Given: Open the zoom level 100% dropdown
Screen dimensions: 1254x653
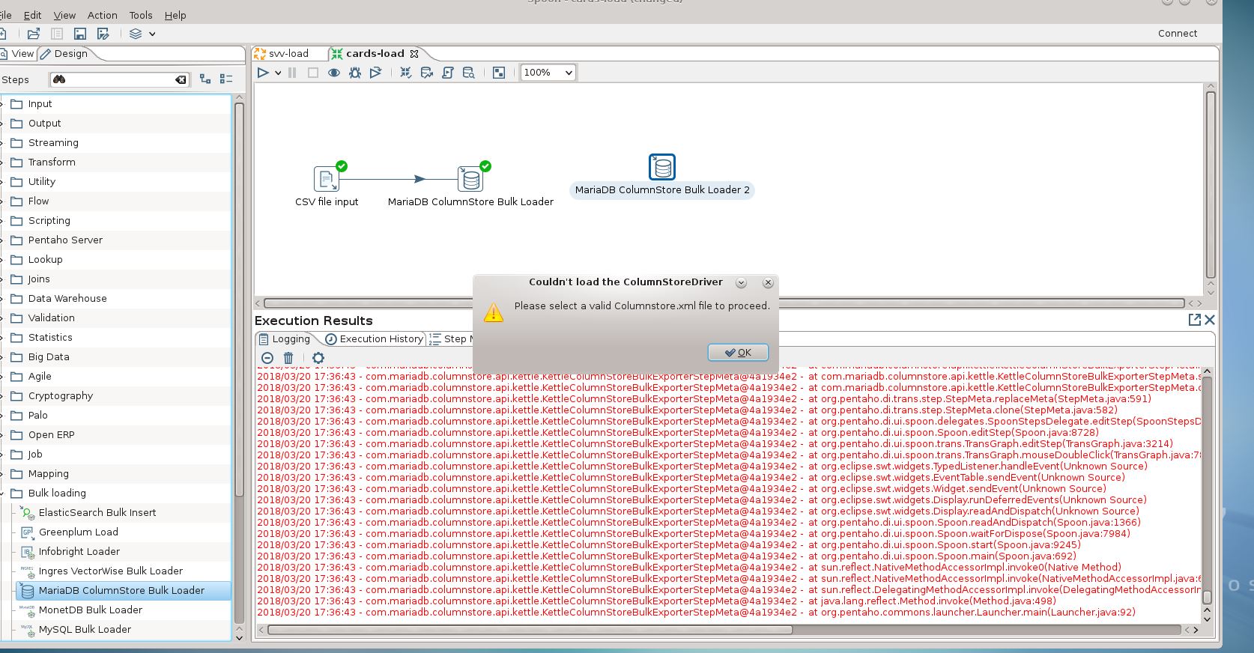Looking at the screenshot, I should pyautogui.click(x=548, y=73).
